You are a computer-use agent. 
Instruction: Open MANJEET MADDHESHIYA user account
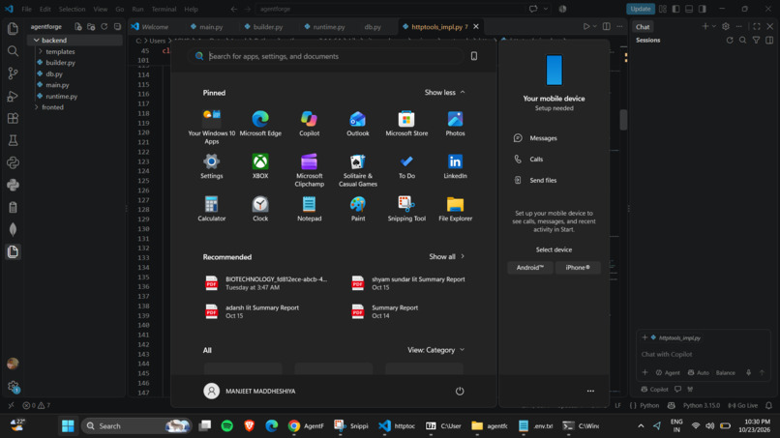coord(250,392)
